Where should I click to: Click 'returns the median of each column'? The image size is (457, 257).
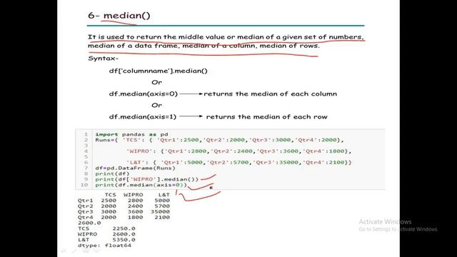pyautogui.click(x=270, y=94)
